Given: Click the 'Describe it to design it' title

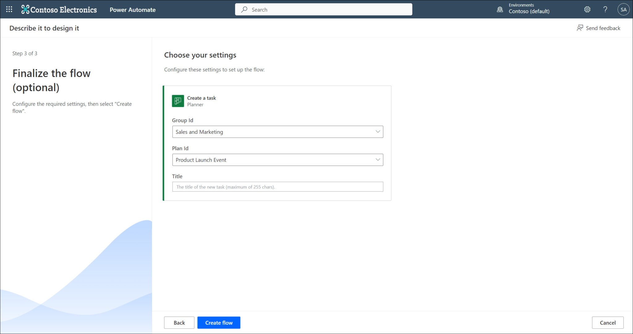Looking at the screenshot, I should (x=44, y=28).
